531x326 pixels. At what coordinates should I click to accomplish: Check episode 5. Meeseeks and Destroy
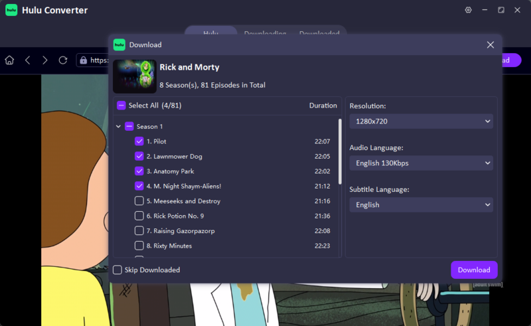click(139, 201)
